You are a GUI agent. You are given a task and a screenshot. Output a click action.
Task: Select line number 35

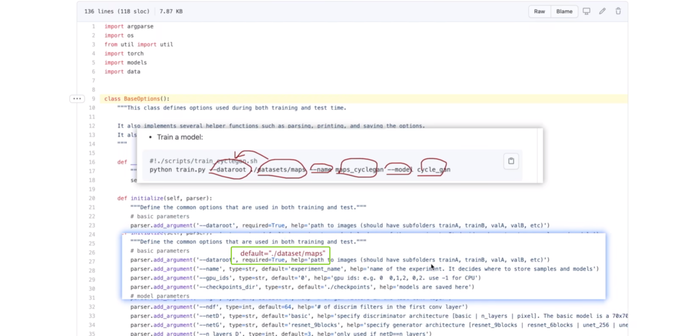pos(92,334)
